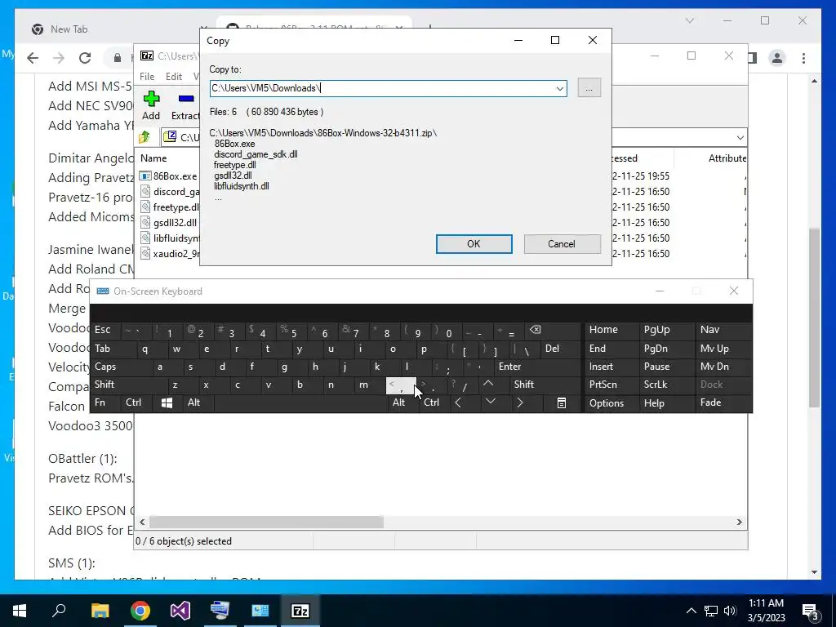
Task: Switch to the New Tab Chrome tab
Action: tap(69, 29)
